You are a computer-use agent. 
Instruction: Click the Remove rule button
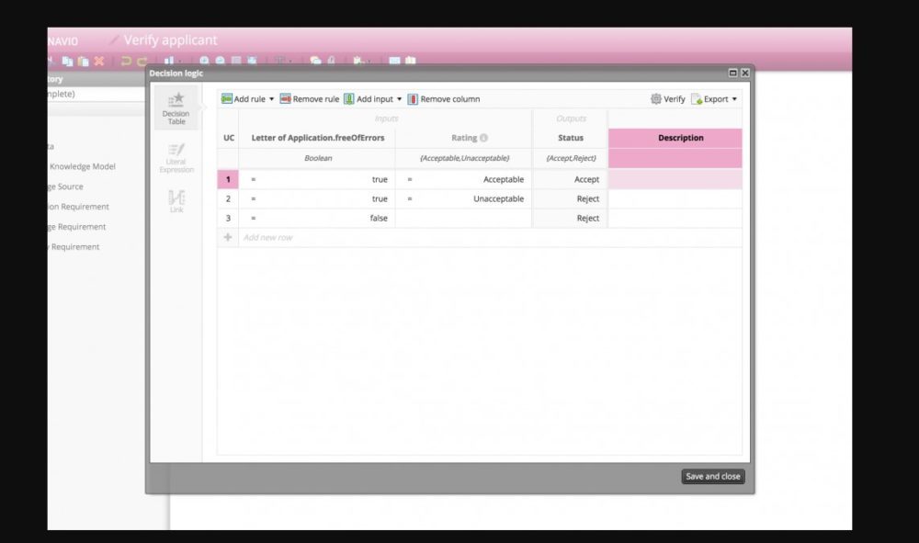(310, 99)
